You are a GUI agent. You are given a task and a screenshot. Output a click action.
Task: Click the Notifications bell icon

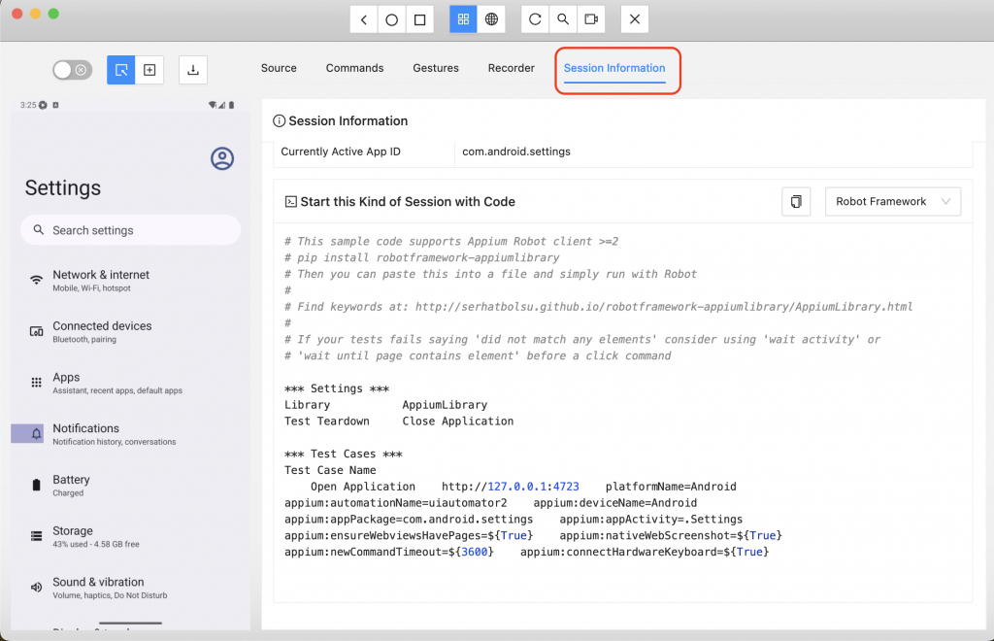coord(37,434)
